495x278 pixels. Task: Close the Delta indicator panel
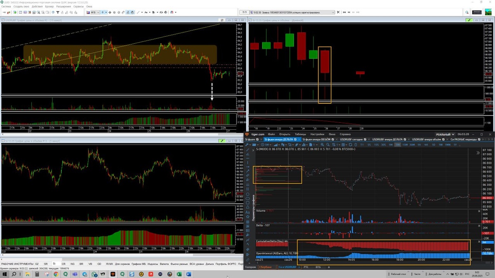coord(479,226)
